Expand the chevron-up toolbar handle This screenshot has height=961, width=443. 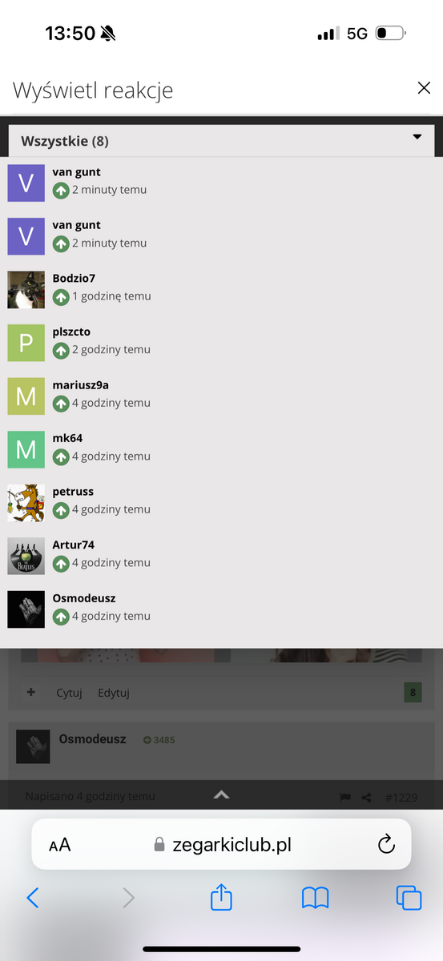[x=221, y=795]
